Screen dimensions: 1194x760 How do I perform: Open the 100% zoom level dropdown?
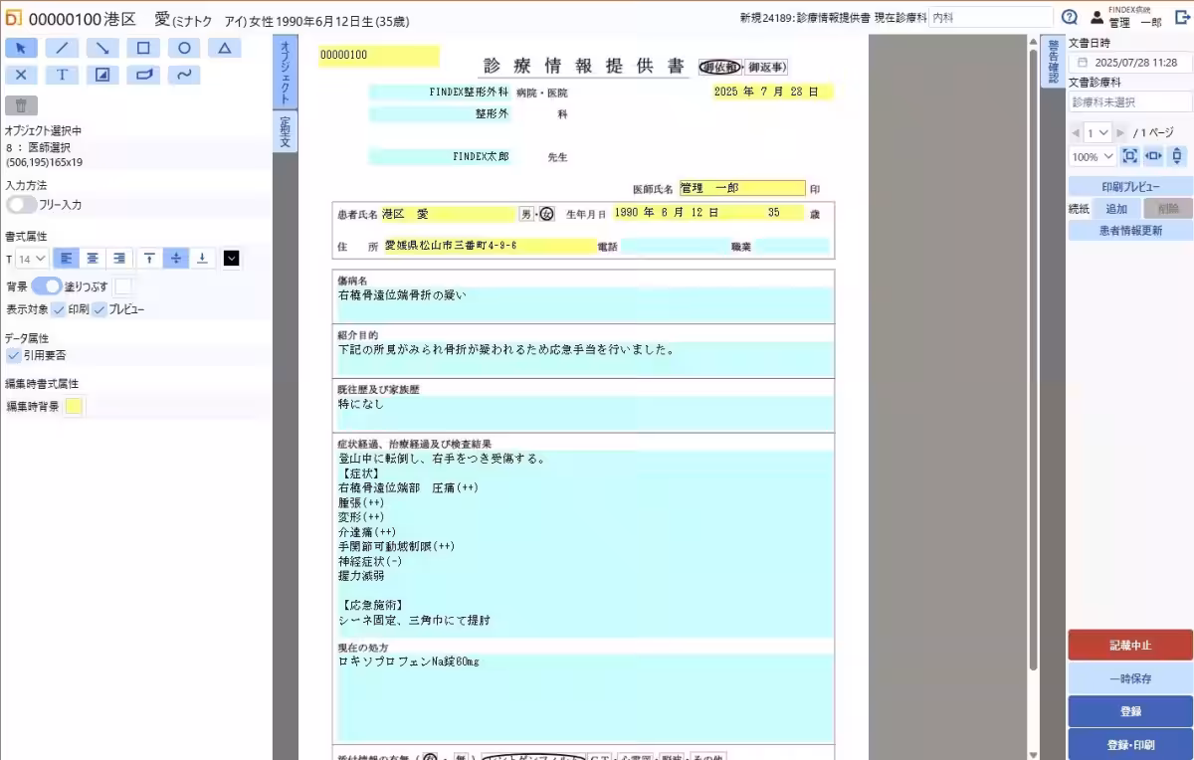coord(1091,155)
